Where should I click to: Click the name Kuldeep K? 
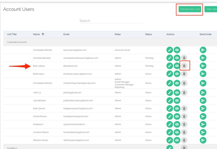[x=38, y=124]
